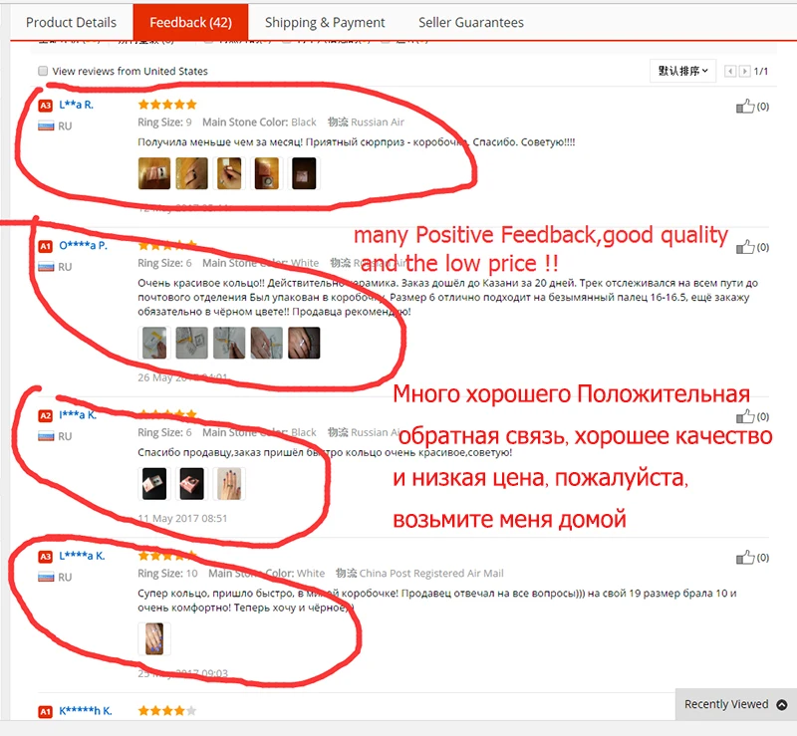Open reviewer L**a R. profile link
797x736 pixels.
(x=77, y=105)
